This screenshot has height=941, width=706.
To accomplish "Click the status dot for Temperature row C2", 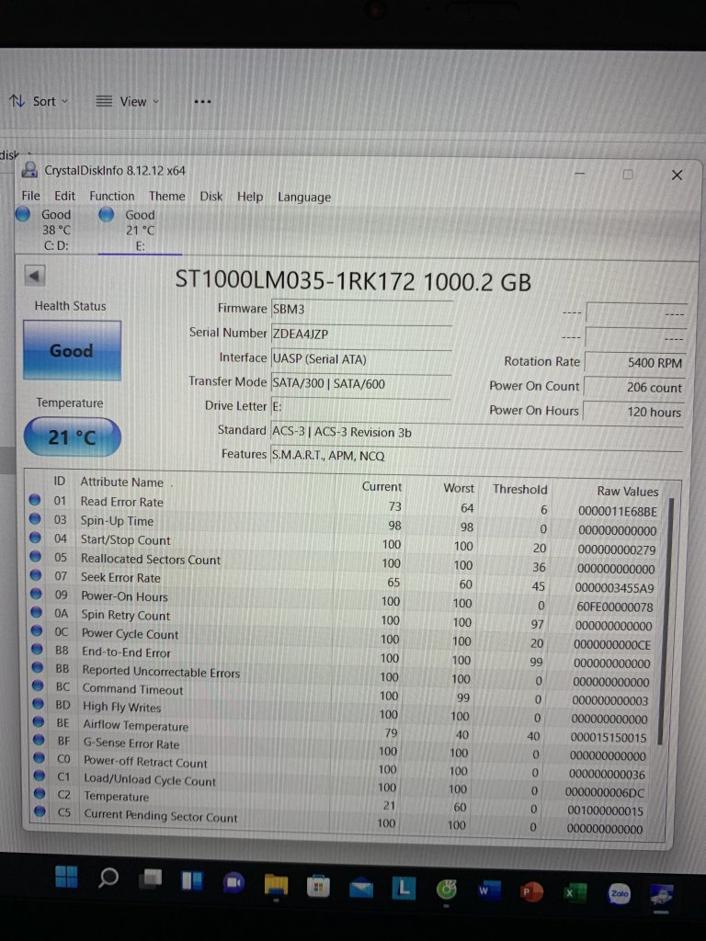I will click(x=39, y=793).
